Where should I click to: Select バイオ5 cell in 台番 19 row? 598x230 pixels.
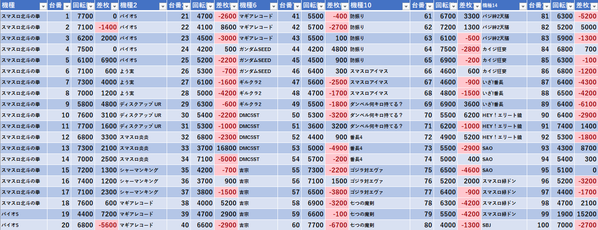tap(24, 214)
